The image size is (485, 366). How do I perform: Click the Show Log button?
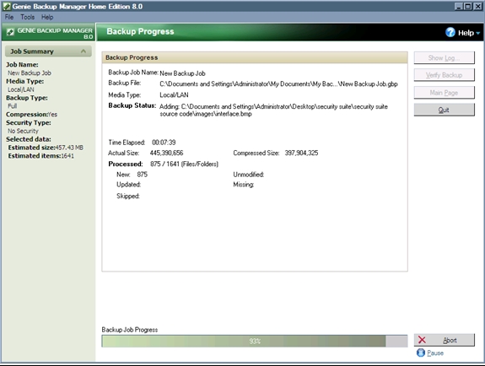coord(444,58)
